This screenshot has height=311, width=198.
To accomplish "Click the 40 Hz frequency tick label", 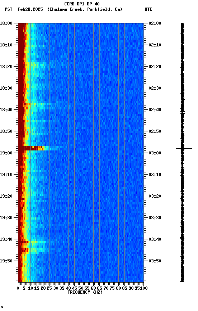I will coord(68,288).
